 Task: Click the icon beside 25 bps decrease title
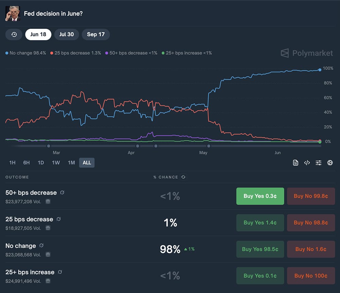(58, 219)
